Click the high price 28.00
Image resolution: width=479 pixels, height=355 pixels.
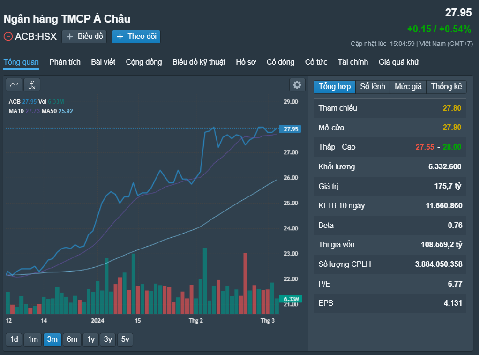tap(452, 147)
